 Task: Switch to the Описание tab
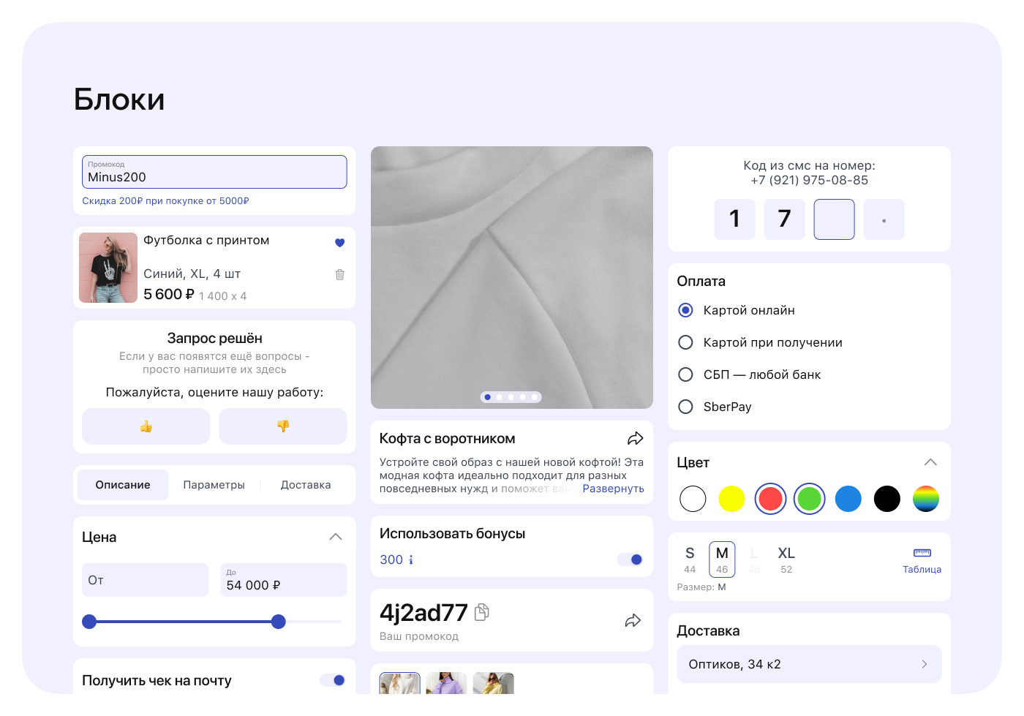(123, 485)
